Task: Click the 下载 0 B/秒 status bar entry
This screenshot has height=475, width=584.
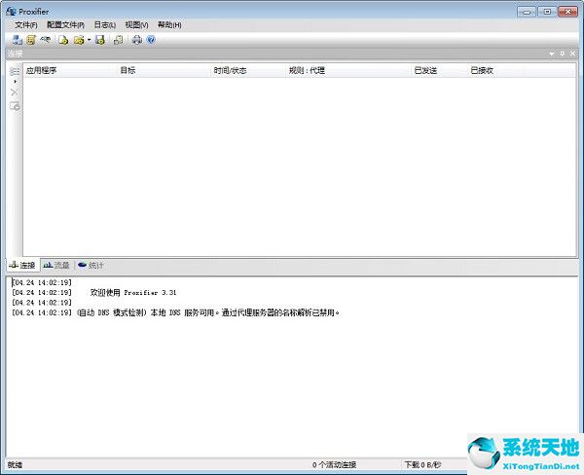Action: (422, 464)
